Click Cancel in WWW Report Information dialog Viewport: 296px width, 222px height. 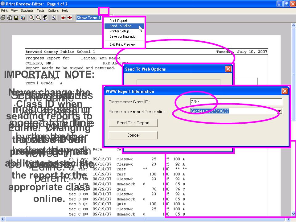pyautogui.click(x=133, y=135)
